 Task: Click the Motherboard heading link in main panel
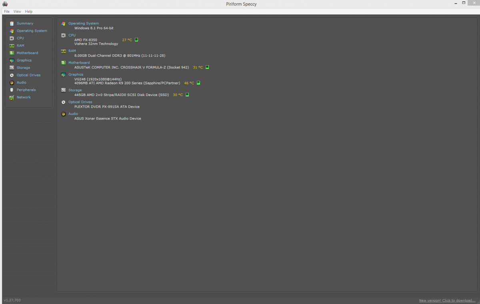click(79, 63)
